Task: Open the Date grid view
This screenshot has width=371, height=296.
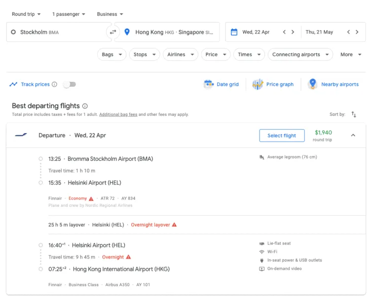Action: (x=221, y=84)
